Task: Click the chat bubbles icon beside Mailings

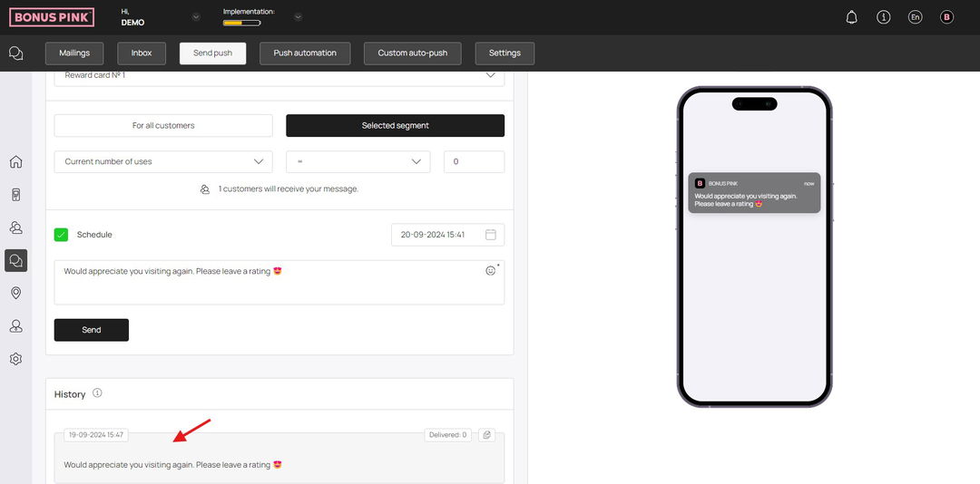Action: pos(16,53)
